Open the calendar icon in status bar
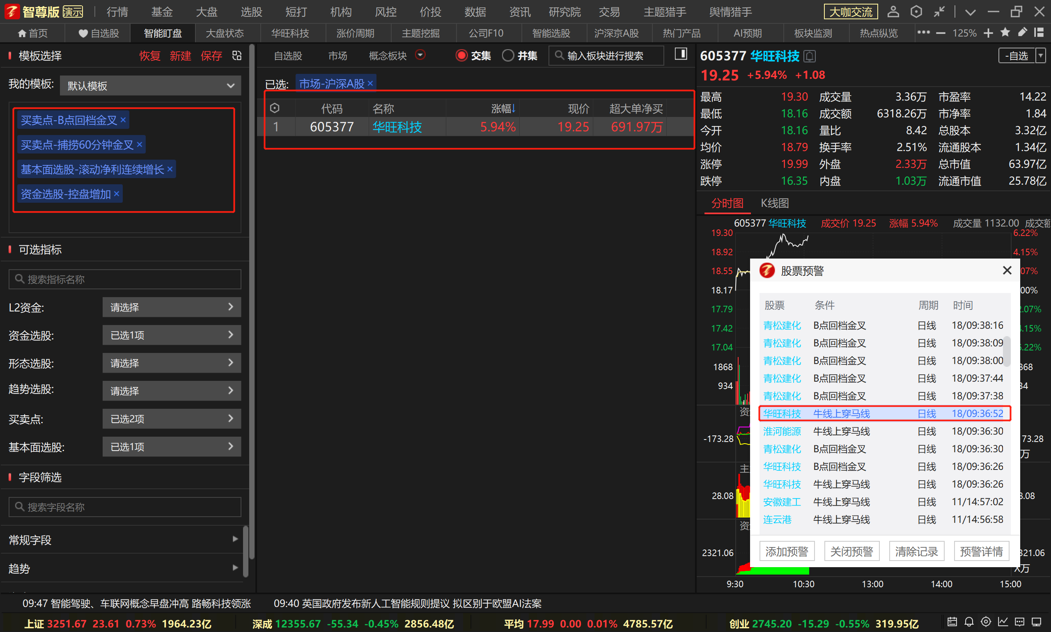The height and width of the screenshot is (632, 1051). tap(952, 622)
